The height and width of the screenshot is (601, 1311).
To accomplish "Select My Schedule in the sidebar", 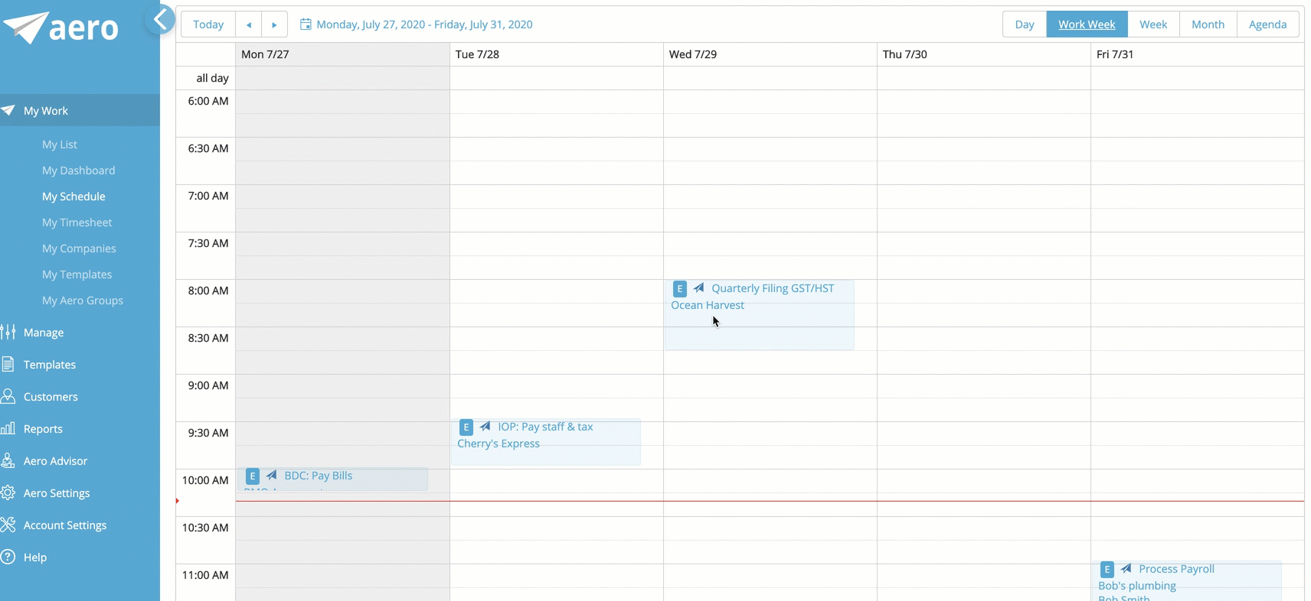I will tap(74, 197).
